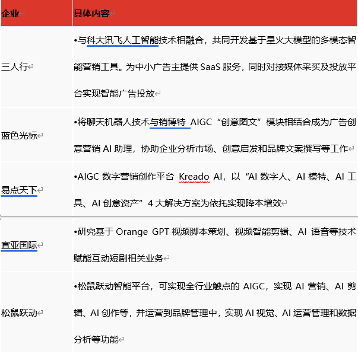Click the word SaaS in 三人行 row
Image resolution: width=358 pixels, height=354 pixels.
pyautogui.click(x=210, y=67)
